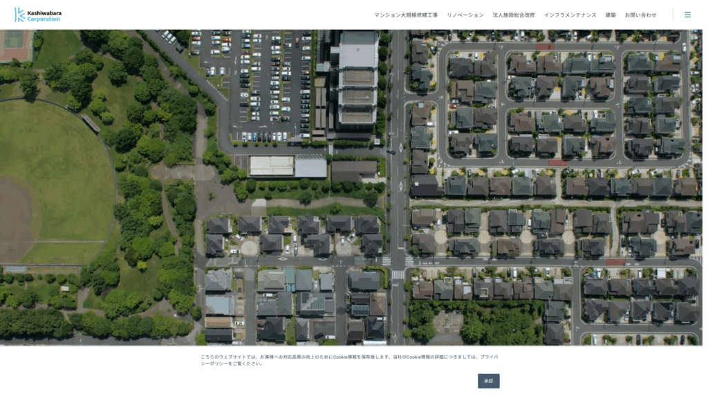This screenshot has width=708, height=398.
Task: Go to リノベーション page
Action: (465, 15)
